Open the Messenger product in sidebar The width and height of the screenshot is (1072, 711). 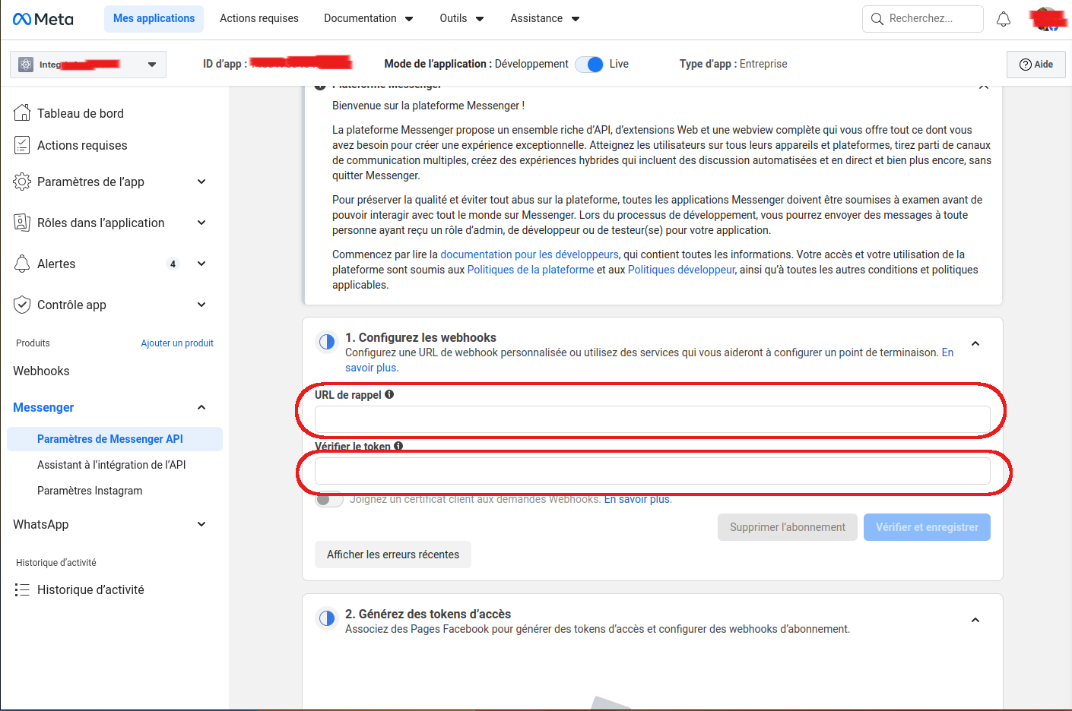[x=43, y=408]
